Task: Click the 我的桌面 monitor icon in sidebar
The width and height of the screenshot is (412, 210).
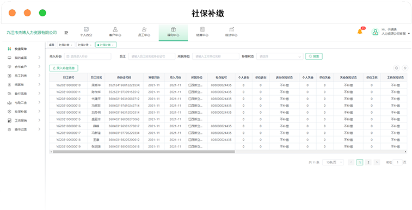Action: pyautogui.click(x=9, y=58)
